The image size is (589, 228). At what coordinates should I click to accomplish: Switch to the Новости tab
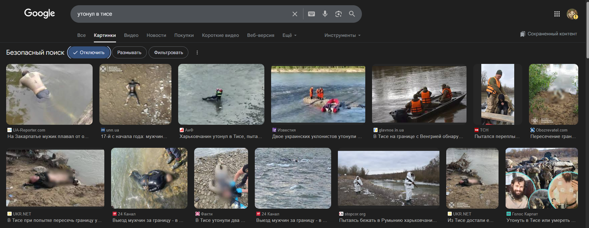coord(156,35)
